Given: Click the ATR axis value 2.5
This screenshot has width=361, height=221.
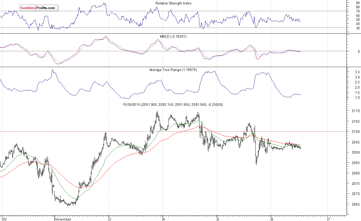Looking at the screenshot, I should (x=357, y=82).
